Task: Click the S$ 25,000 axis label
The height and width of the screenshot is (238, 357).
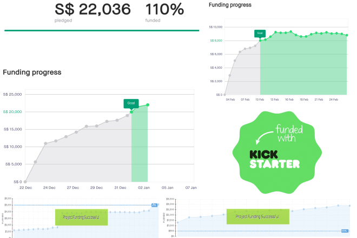Action: [x=12, y=94]
